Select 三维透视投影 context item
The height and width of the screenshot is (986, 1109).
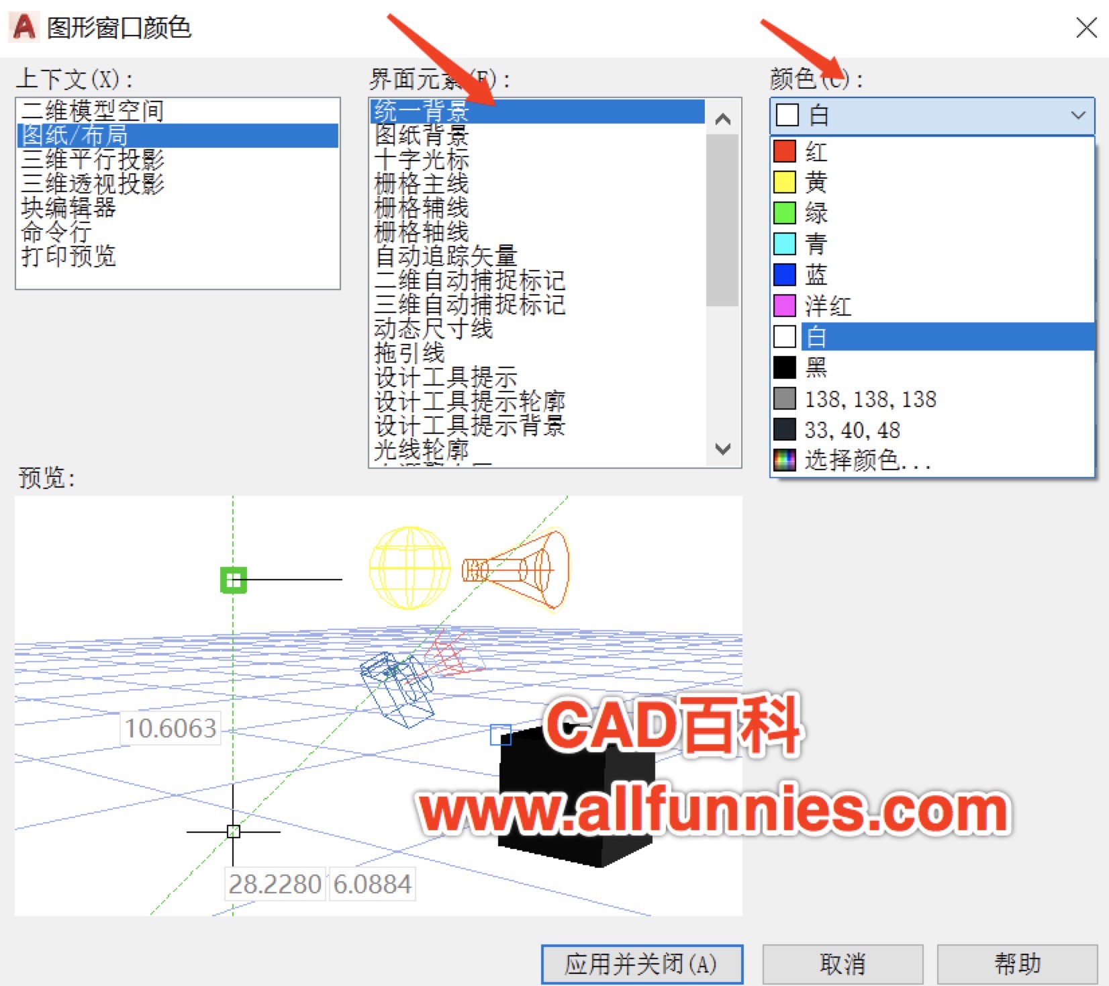point(177,183)
